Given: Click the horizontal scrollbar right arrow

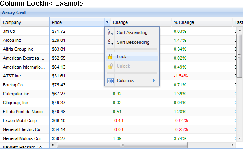Looking at the screenshot, I should coord(232,145).
